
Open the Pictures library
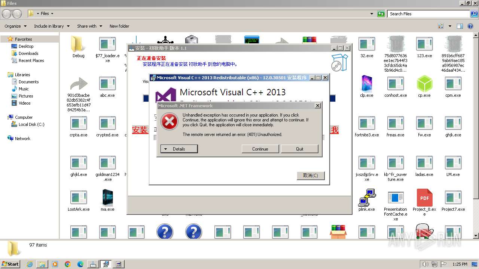point(26,96)
